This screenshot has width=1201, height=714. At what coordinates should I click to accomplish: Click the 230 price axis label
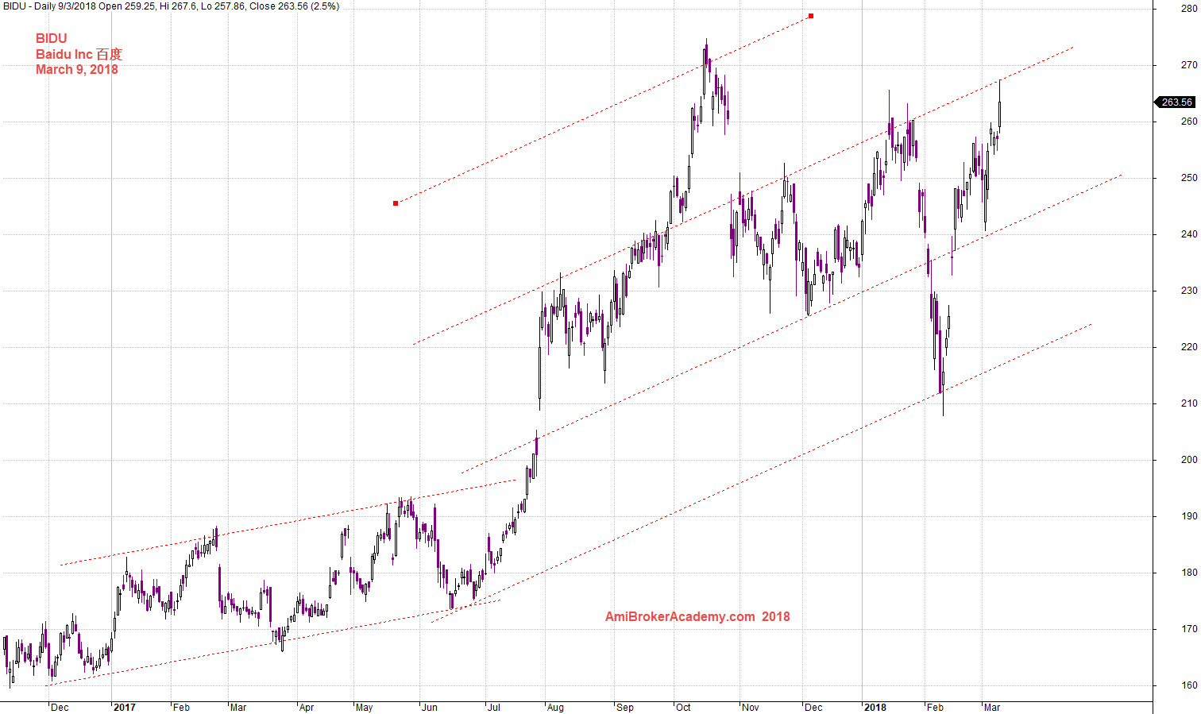click(1189, 291)
